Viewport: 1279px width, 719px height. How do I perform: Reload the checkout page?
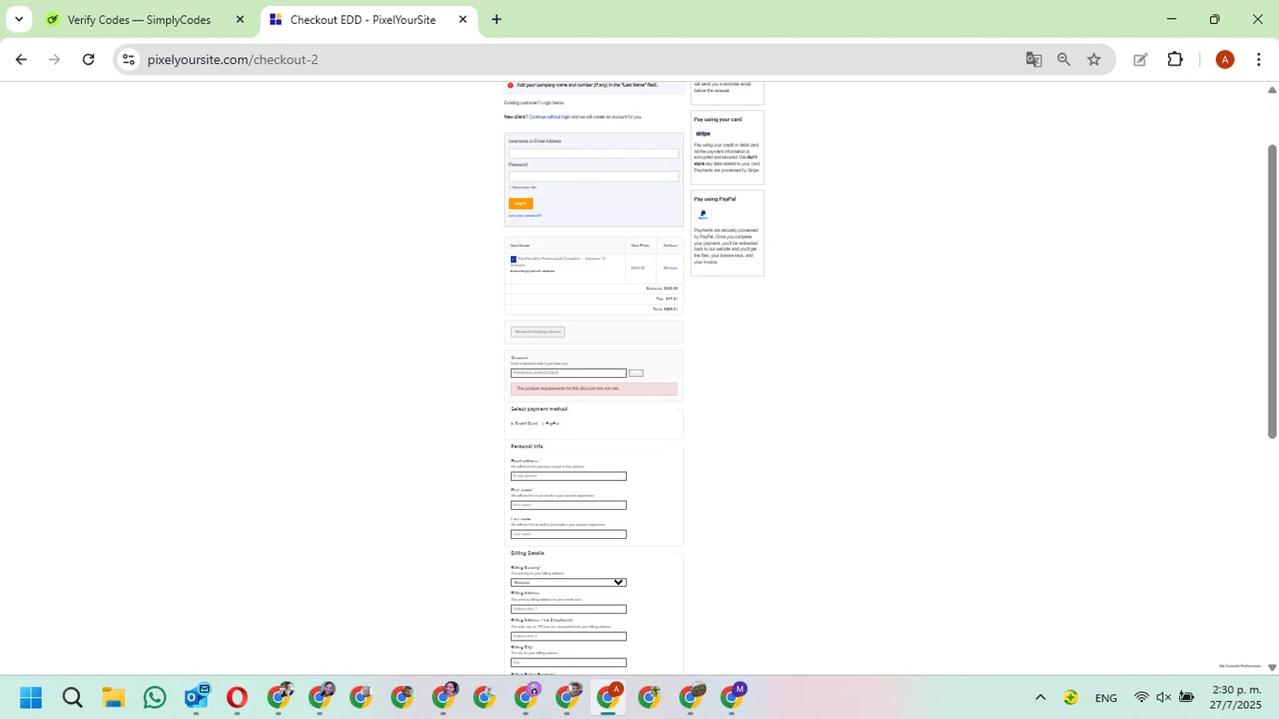pyautogui.click(x=89, y=60)
